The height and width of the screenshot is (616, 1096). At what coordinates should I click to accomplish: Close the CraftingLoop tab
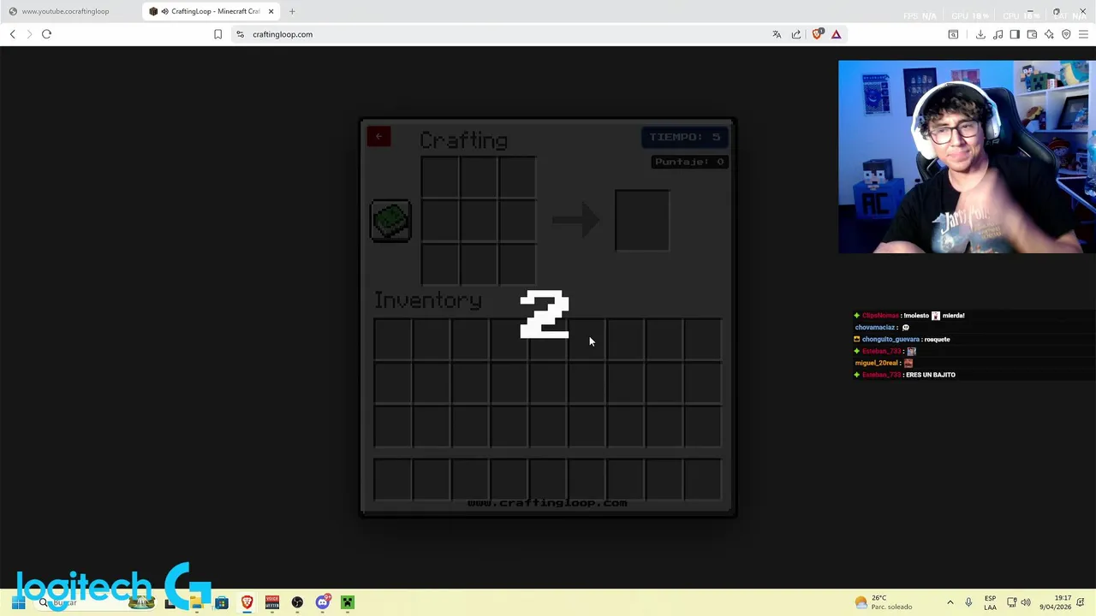[x=271, y=11]
